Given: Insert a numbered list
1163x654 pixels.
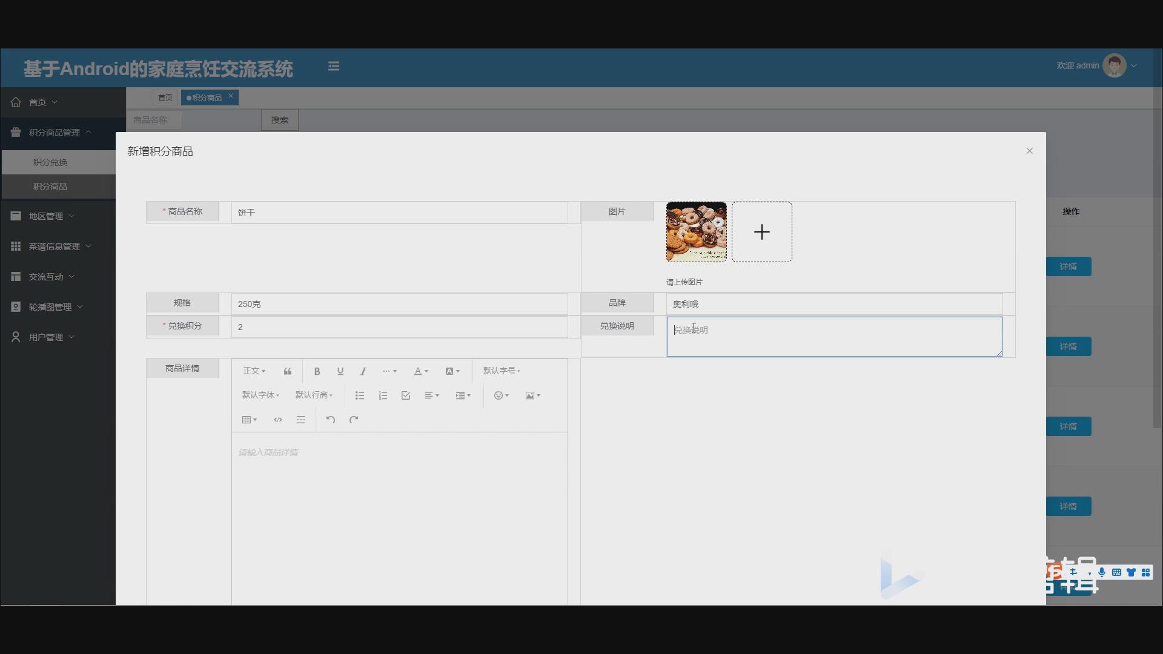Looking at the screenshot, I should (383, 395).
